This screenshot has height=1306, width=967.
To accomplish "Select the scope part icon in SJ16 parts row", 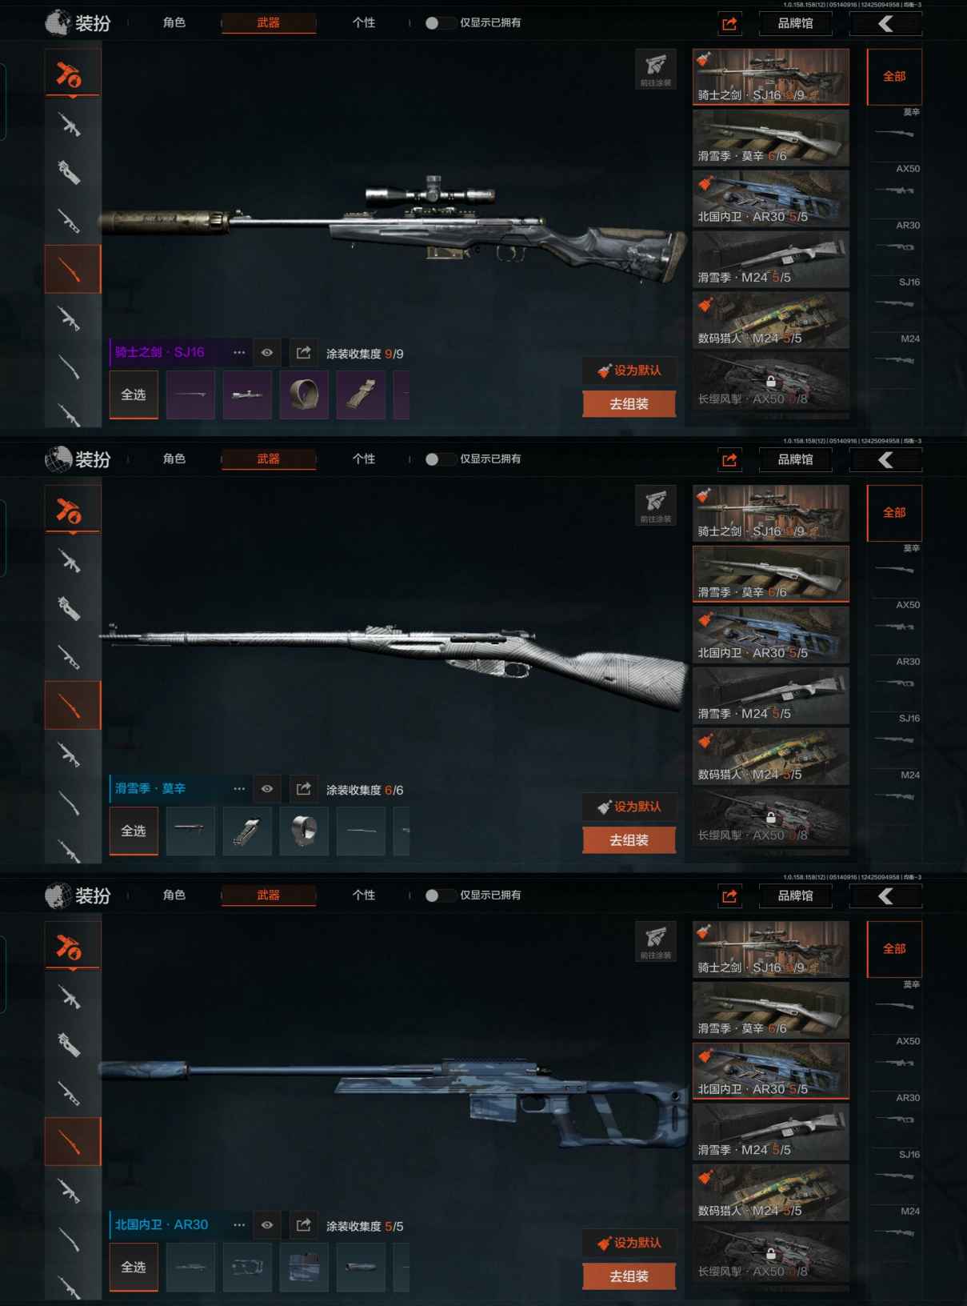I will [247, 395].
